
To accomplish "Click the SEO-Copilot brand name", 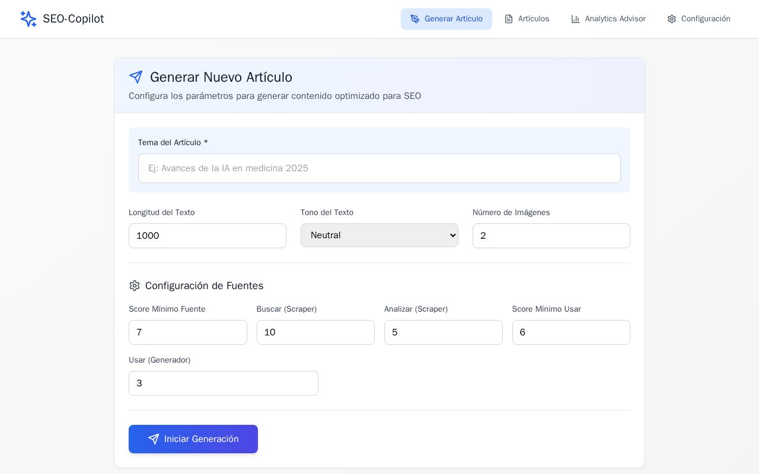I will point(74,19).
